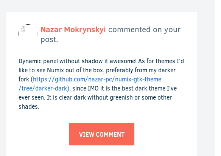Click the word "fork" before the link
Screen dimensions: 221x156
[24, 79]
